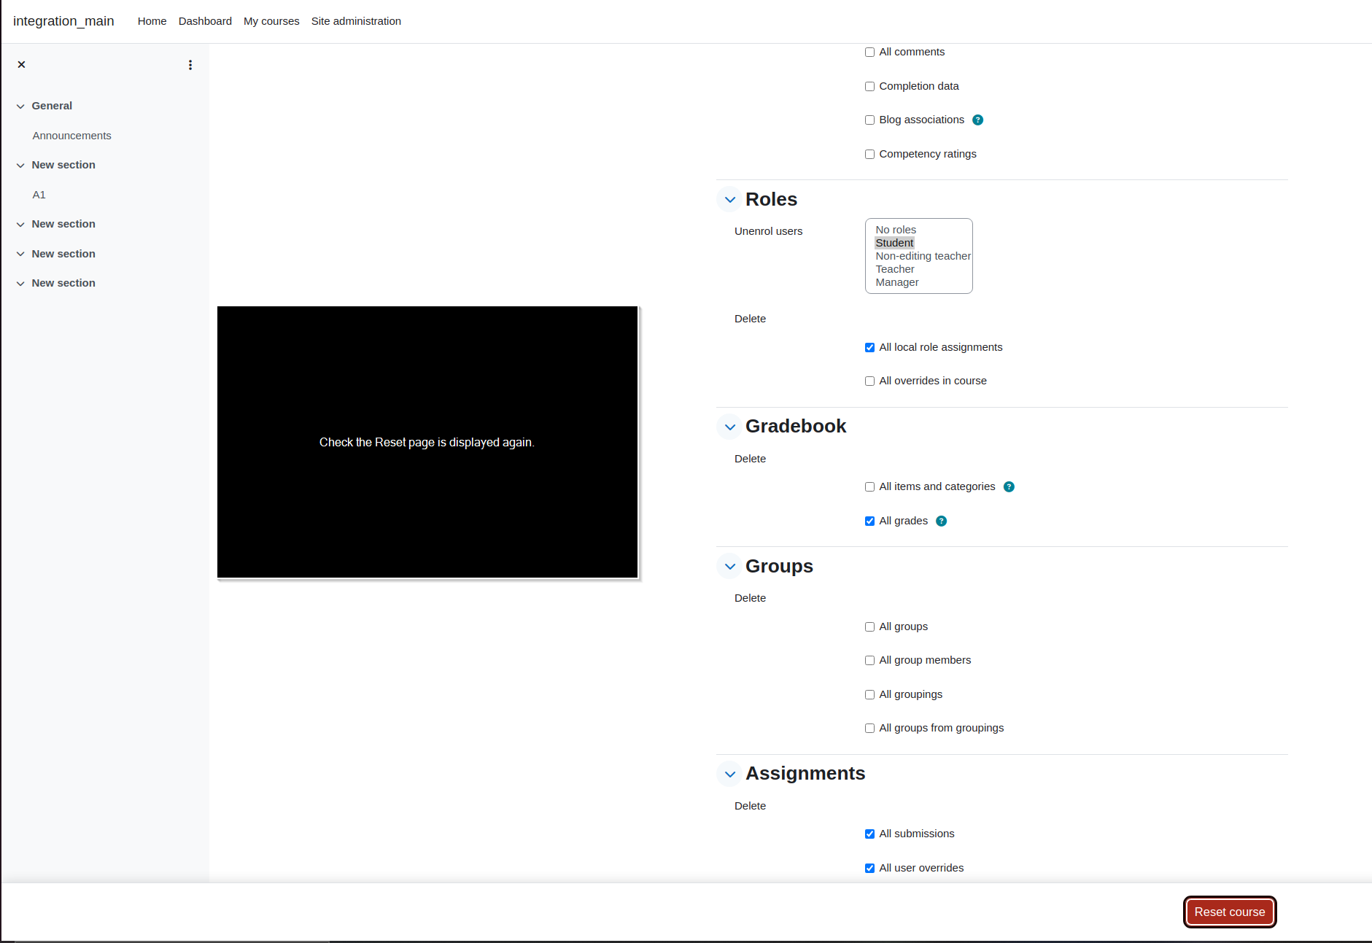Collapse the Assignments section
Image resolution: width=1372 pixels, height=943 pixels.
click(729, 774)
